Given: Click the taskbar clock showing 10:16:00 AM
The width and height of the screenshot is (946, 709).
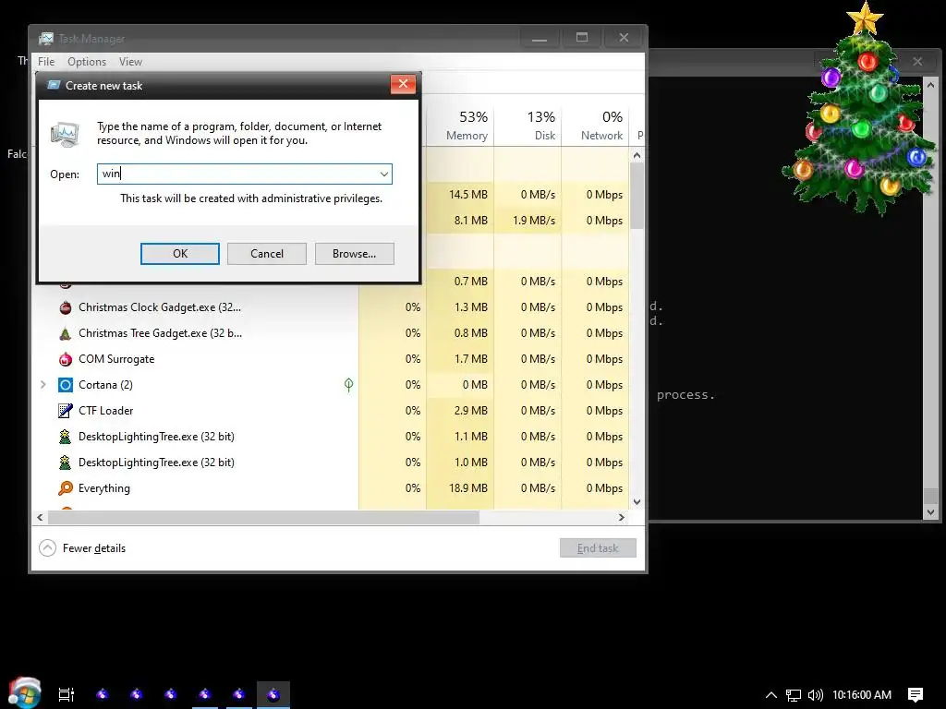Looking at the screenshot, I should click(x=862, y=695).
